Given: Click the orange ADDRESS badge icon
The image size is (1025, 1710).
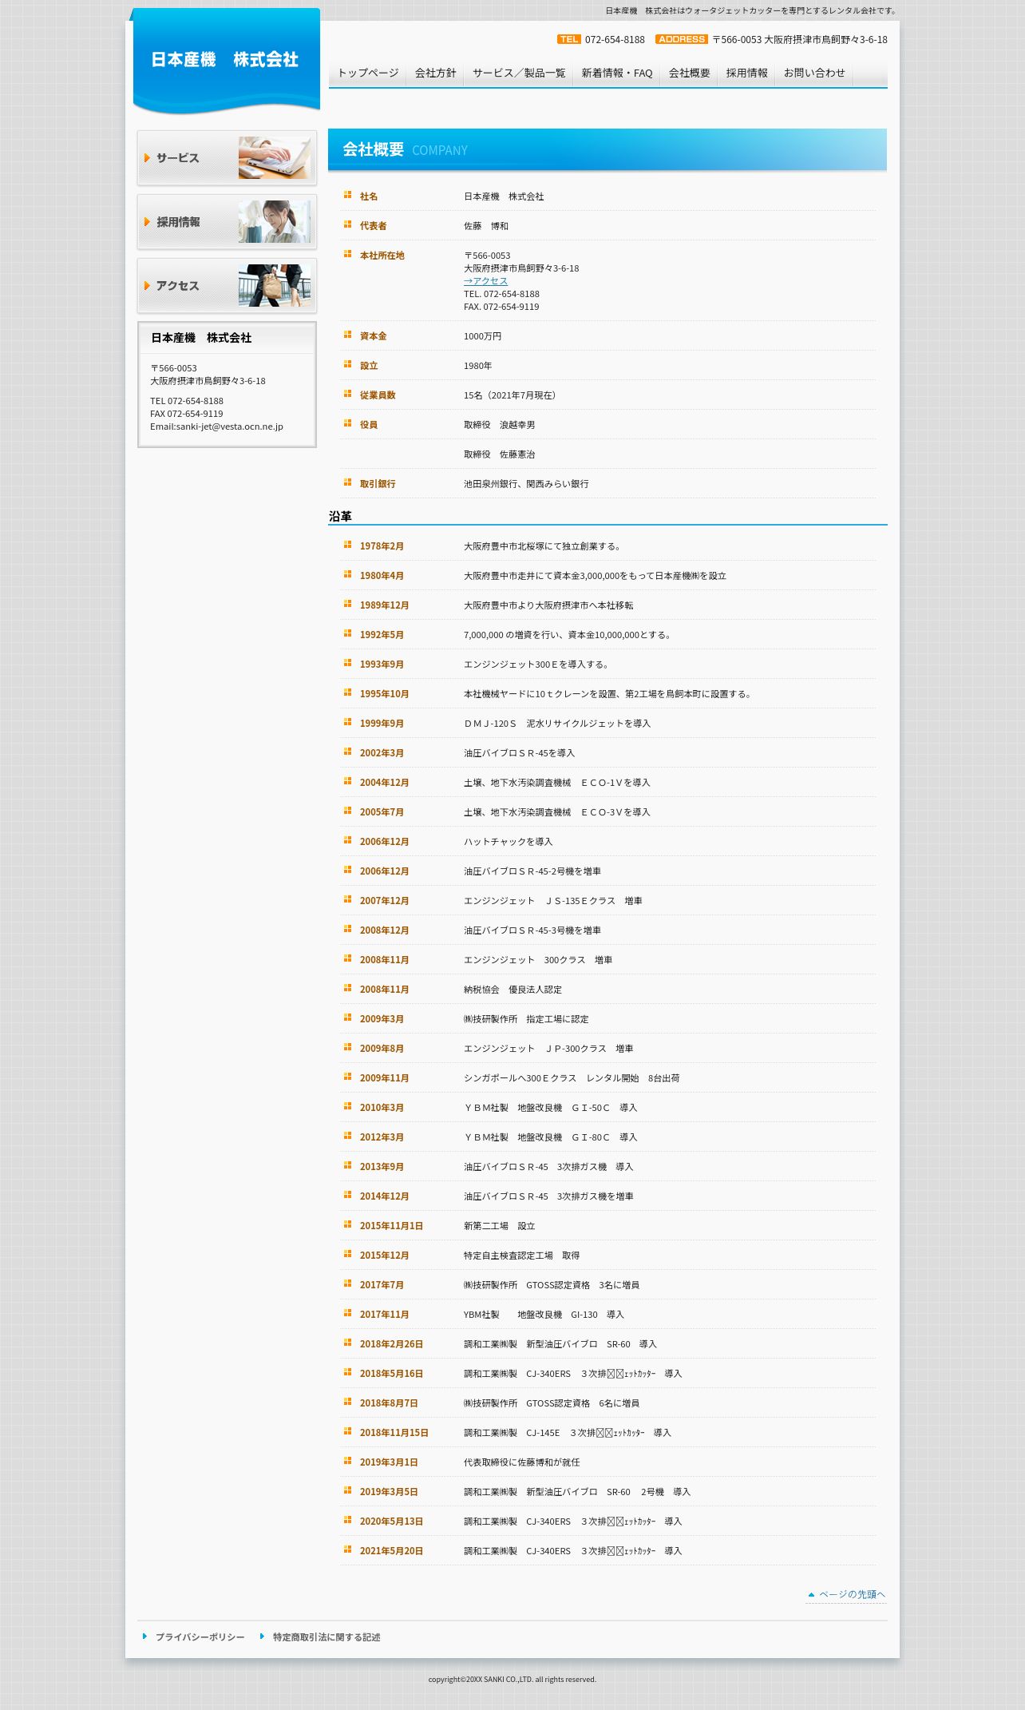Looking at the screenshot, I should pyautogui.click(x=682, y=39).
